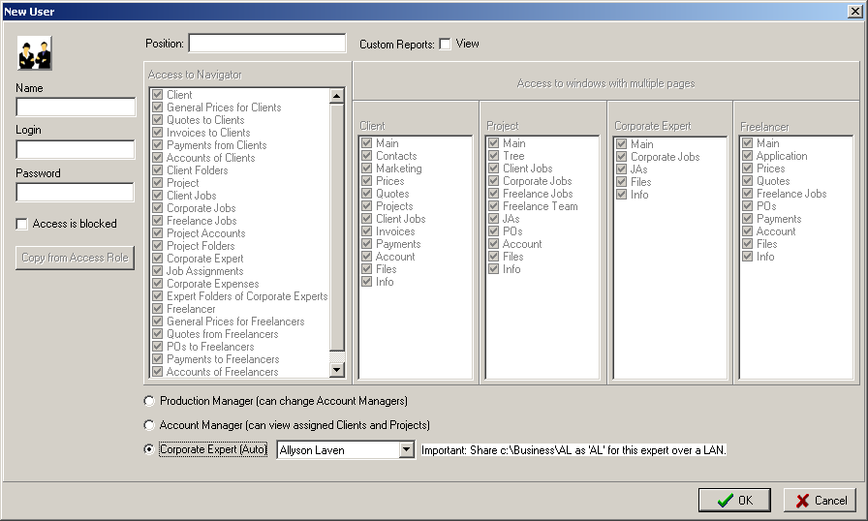
Task: Select Corporate Expert (Auto) radio option
Action: 148,449
